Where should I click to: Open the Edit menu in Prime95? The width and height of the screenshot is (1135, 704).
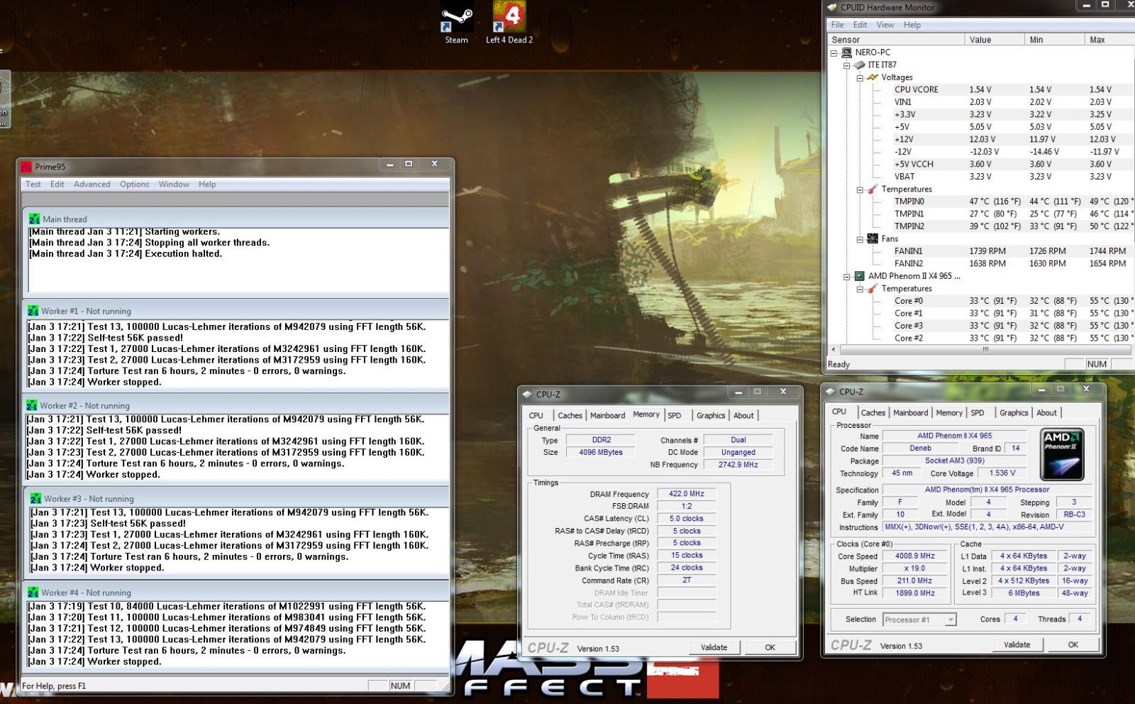tap(57, 185)
